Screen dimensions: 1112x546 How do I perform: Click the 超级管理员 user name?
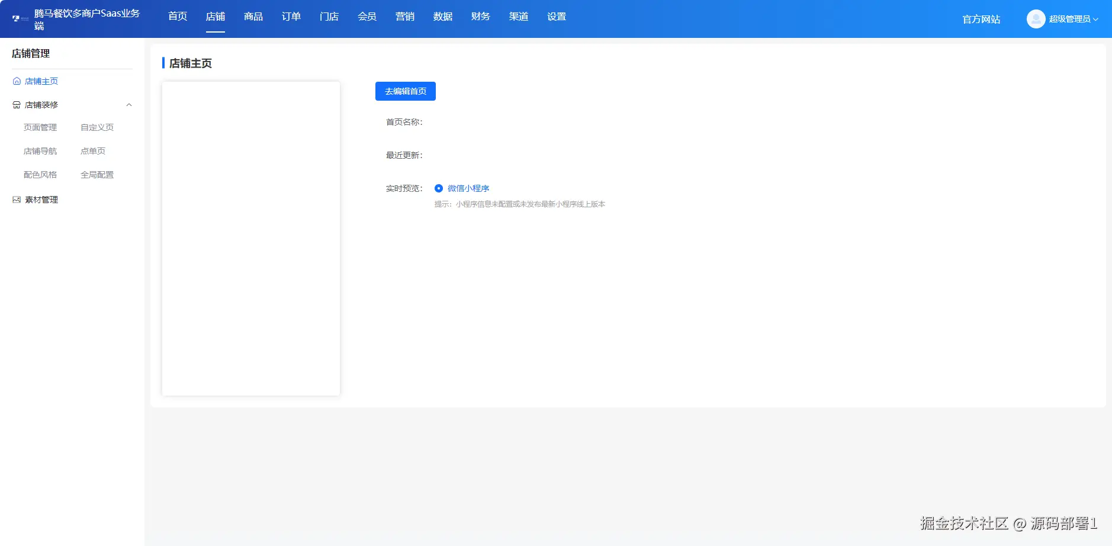[1069, 19]
